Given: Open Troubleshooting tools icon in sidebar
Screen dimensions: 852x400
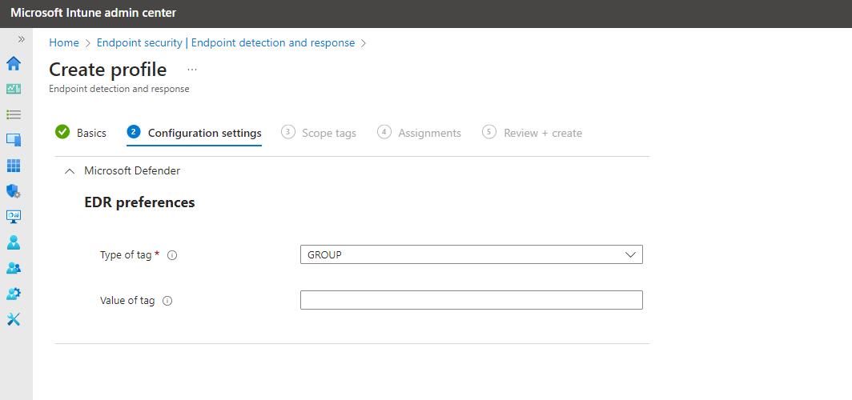Looking at the screenshot, I should point(14,319).
